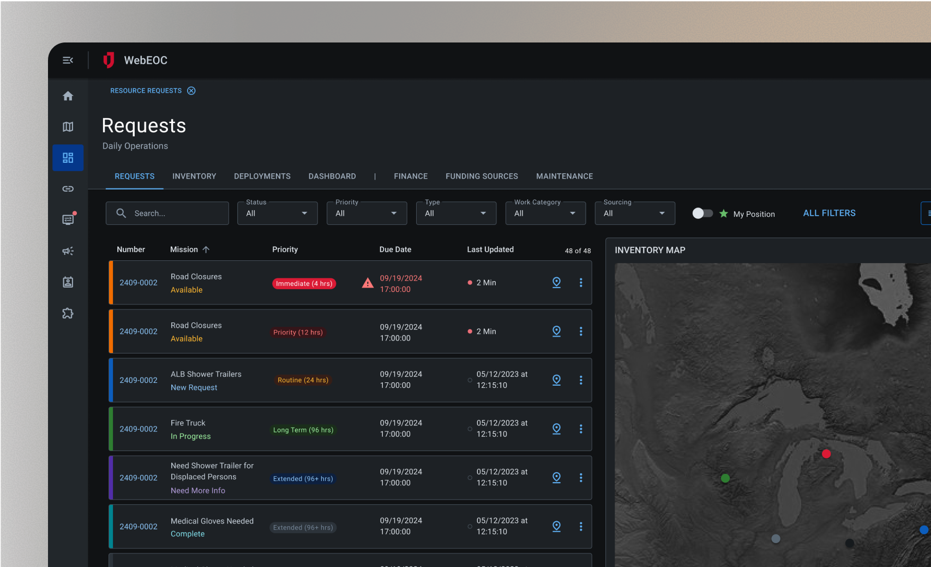Viewport: 931px width, 567px height.
Task: Open the Priority filter dropdown
Action: [x=367, y=214]
